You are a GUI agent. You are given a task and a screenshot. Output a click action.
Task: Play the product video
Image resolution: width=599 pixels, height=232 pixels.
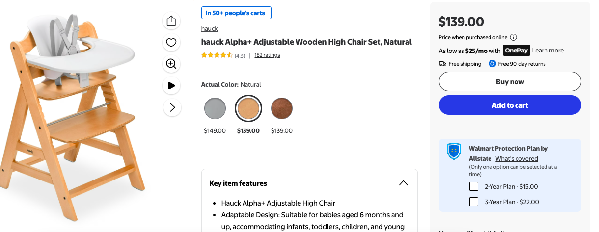171,85
